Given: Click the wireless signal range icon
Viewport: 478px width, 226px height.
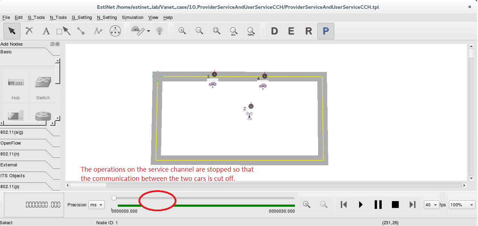Looking at the screenshot, I should pos(160,31).
